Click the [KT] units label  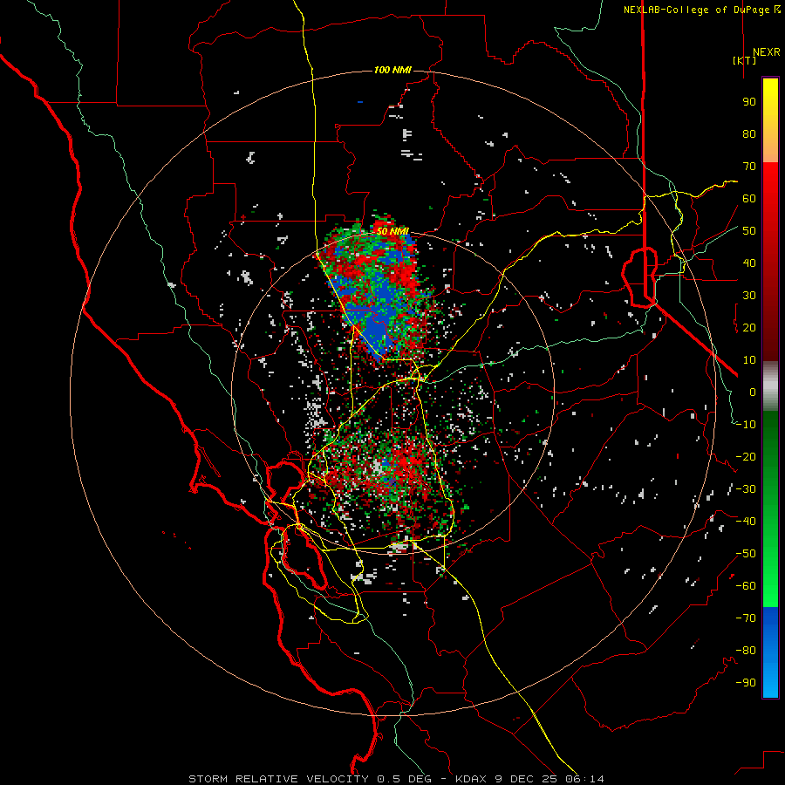[745, 60]
